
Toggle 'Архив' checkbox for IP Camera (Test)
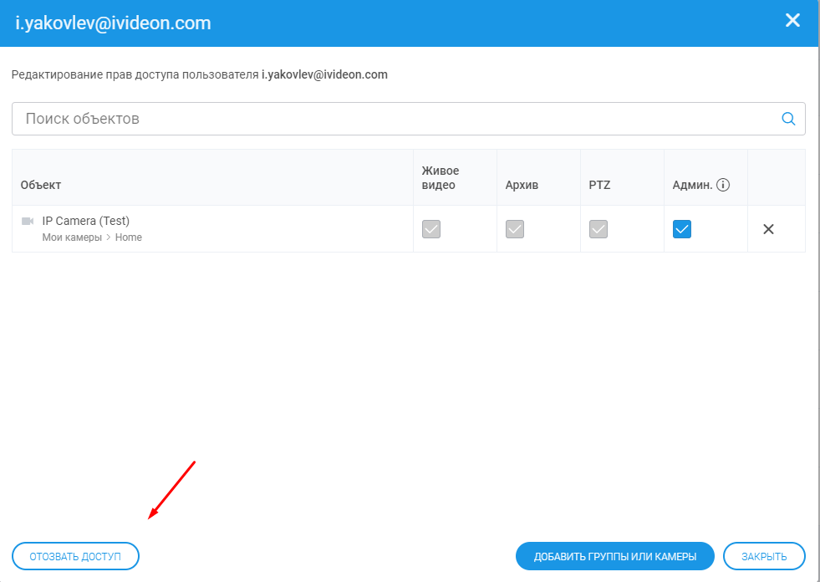pyautogui.click(x=515, y=229)
